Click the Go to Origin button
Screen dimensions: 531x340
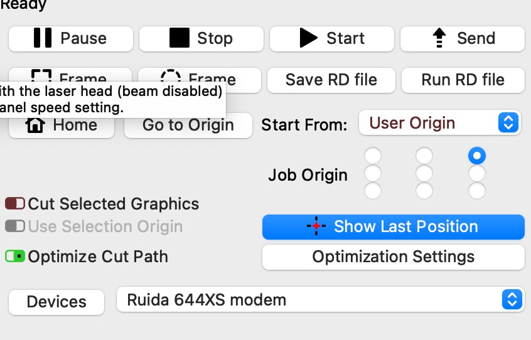188,125
